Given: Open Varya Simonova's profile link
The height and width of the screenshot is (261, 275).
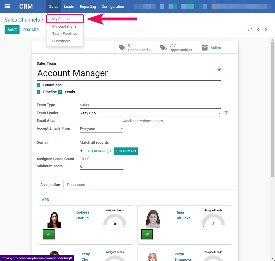Looking at the screenshot, I should [x=183, y=256].
